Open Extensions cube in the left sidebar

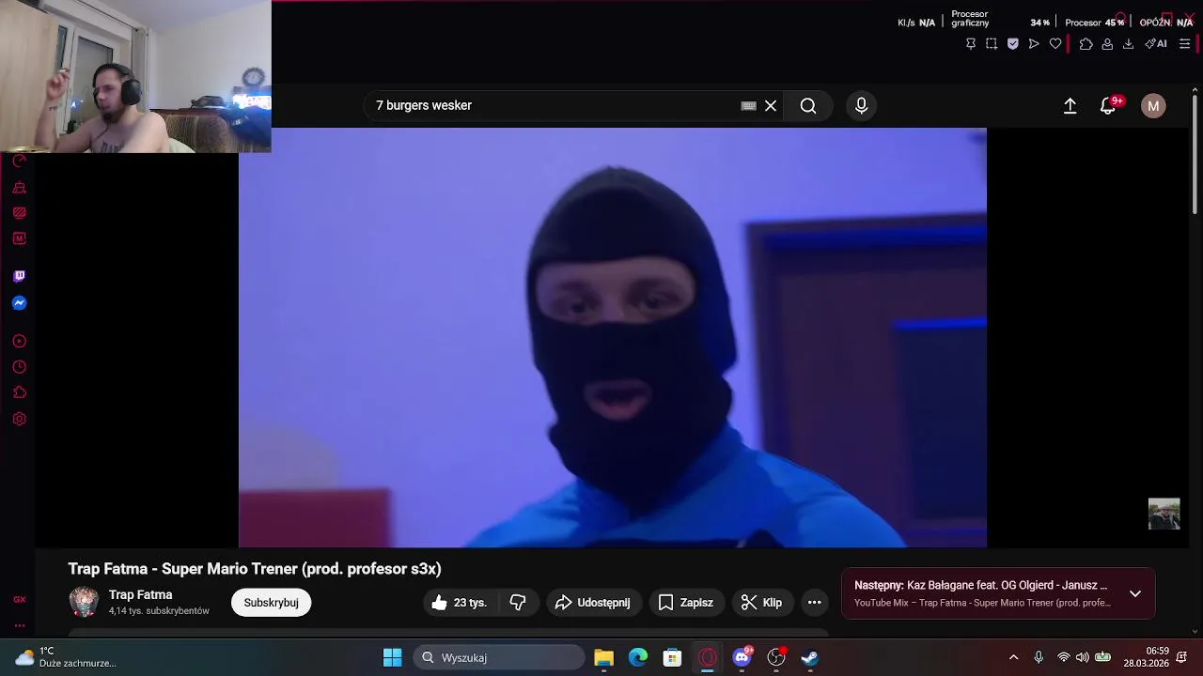tap(19, 392)
